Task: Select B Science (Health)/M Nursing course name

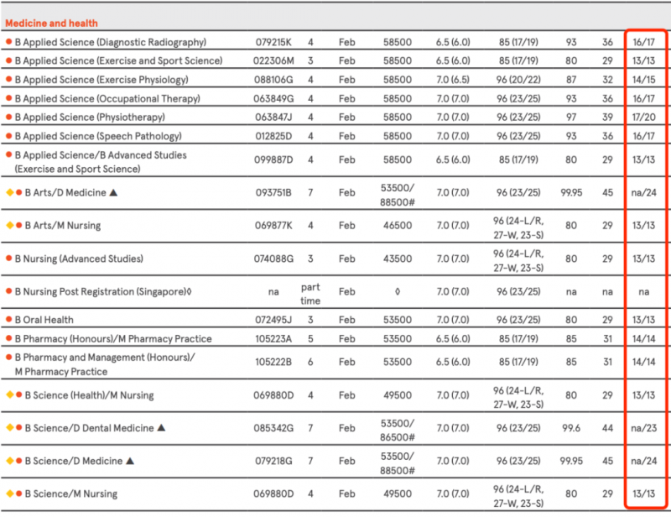Action: point(90,395)
